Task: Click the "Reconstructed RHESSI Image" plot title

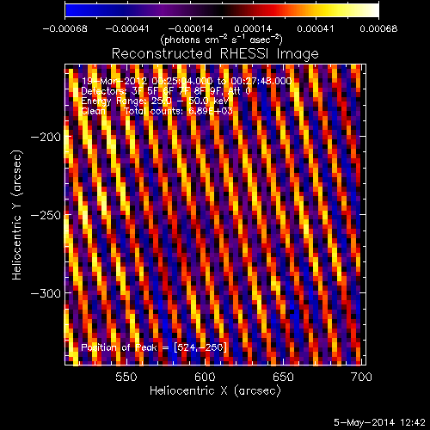Action: (215, 54)
